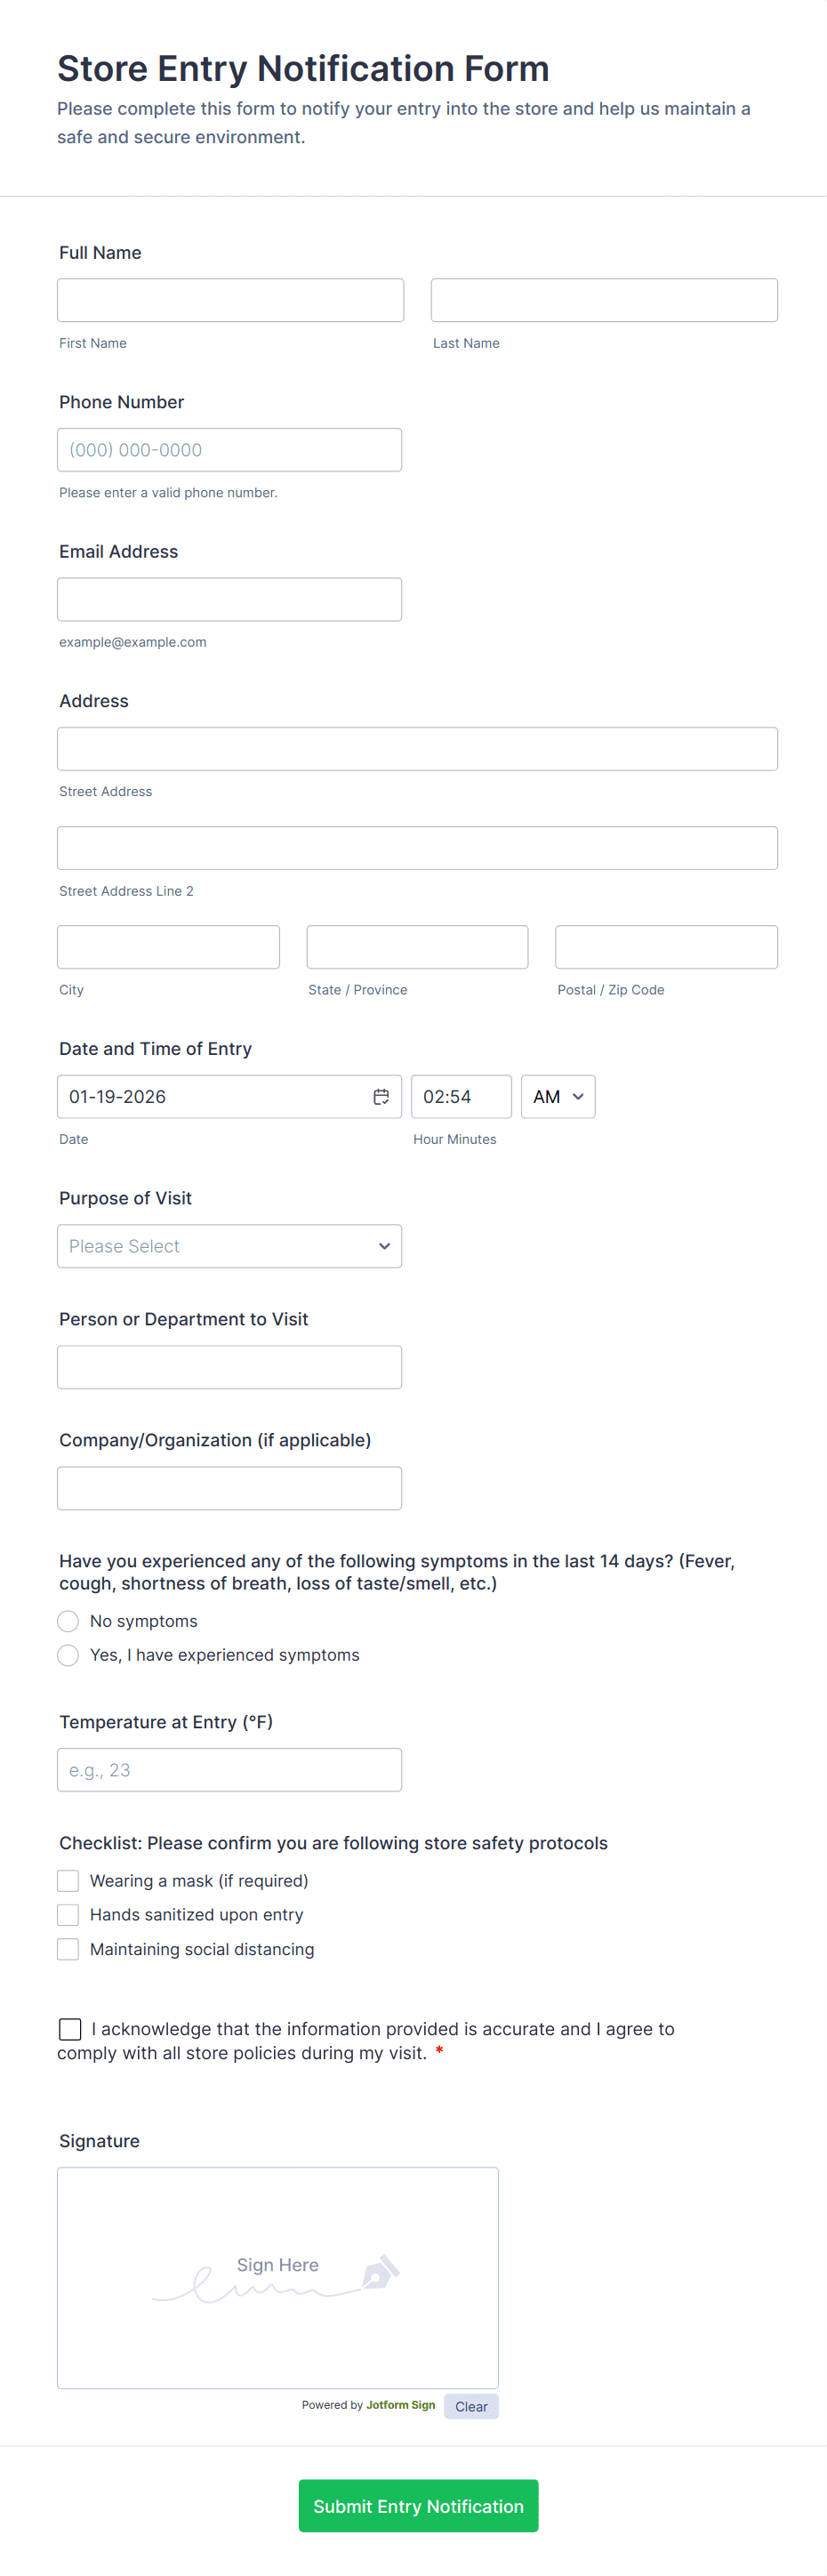
Task: Focus the First Name input field
Action: 230,300
